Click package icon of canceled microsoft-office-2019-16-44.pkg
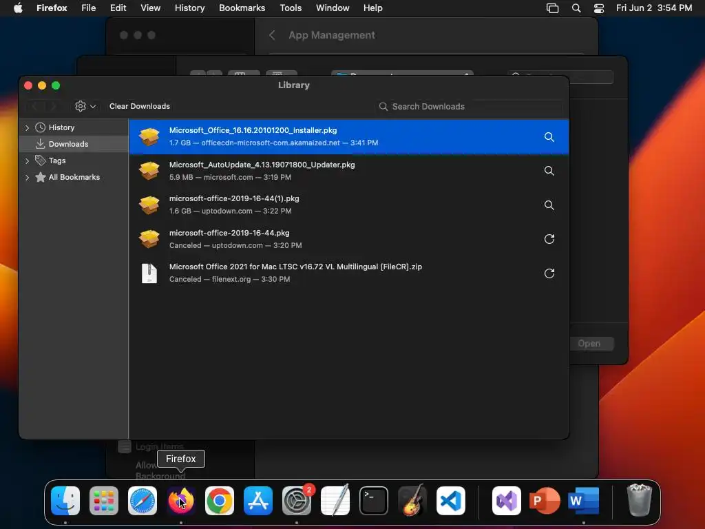Viewport: 705px width, 529px height. click(x=149, y=239)
